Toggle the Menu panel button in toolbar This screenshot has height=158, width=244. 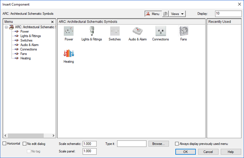pos(153,14)
